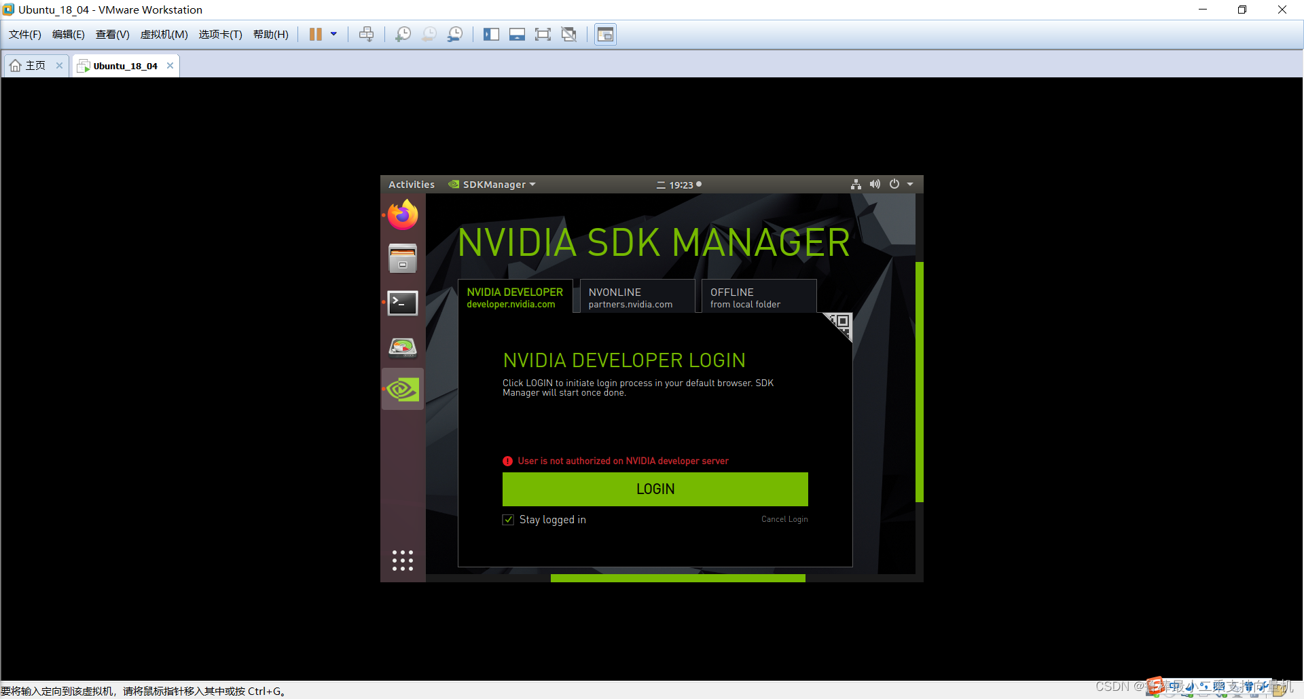The width and height of the screenshot is (1304, 699).
Task: Open Terminal from the dock
Action: 403,303
